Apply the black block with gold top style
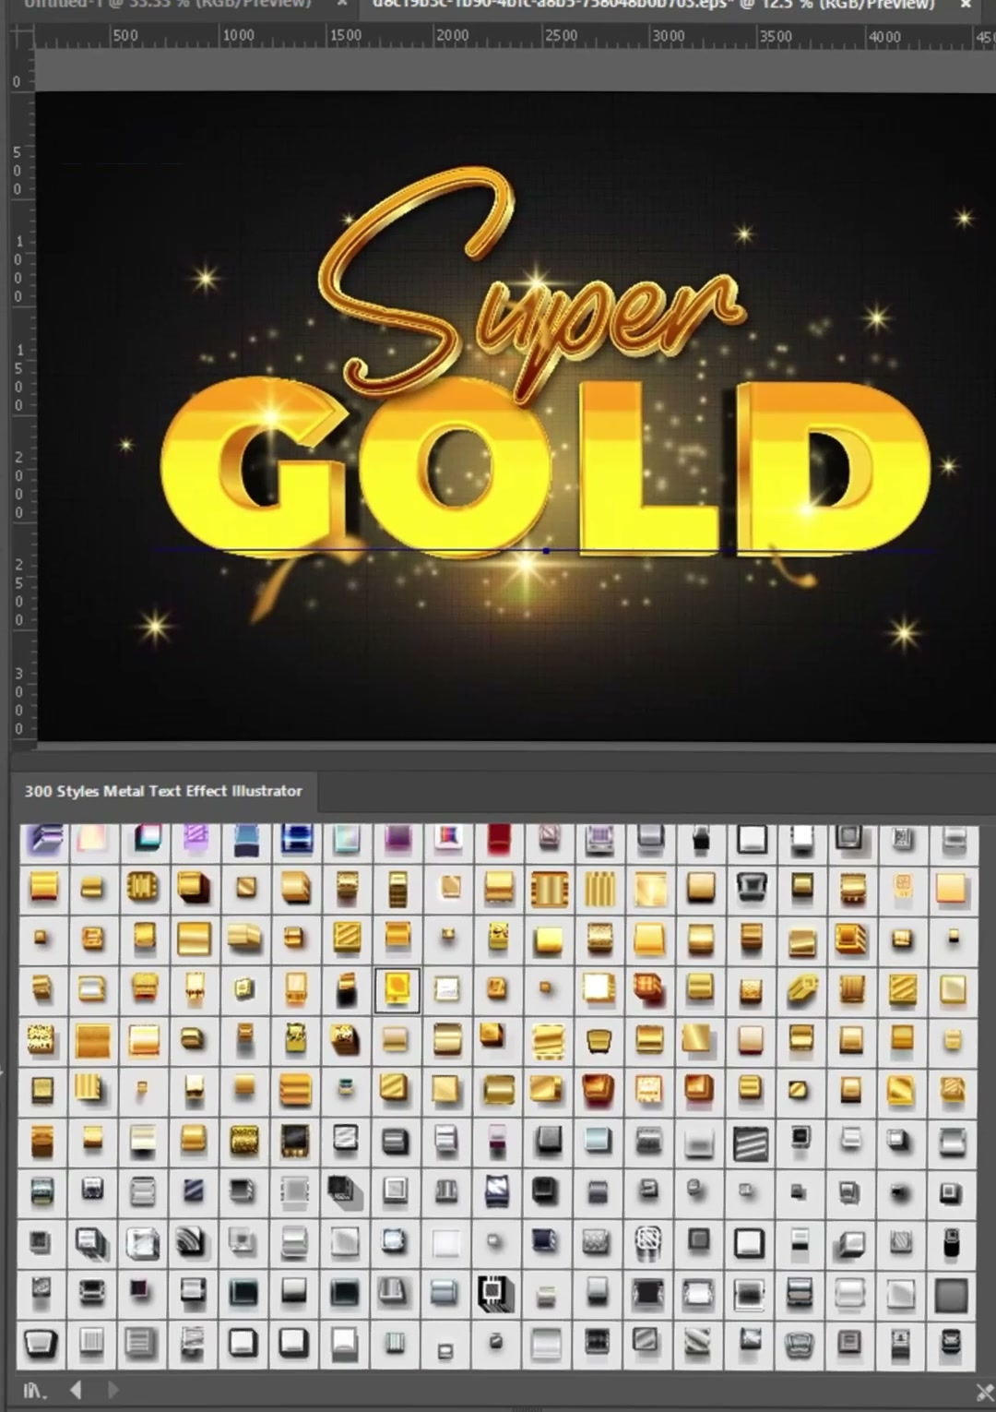The image size is (996, 1412). pyautogui.click(x=347, y=989)
